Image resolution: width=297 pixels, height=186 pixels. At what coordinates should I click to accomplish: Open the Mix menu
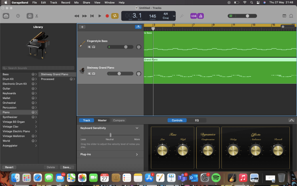pyautogui.click(x=76, y=2)
